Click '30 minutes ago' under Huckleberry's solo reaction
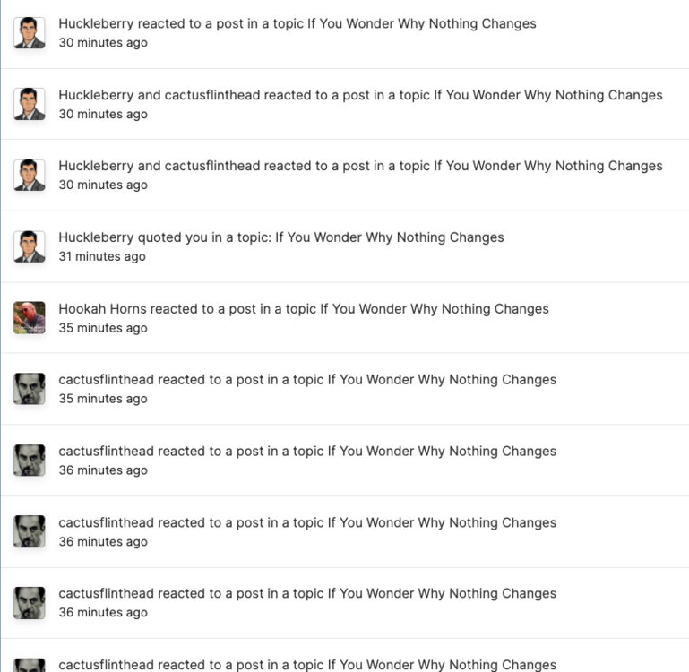This screenshot has height=672, width=689. (x=102, y=42)
